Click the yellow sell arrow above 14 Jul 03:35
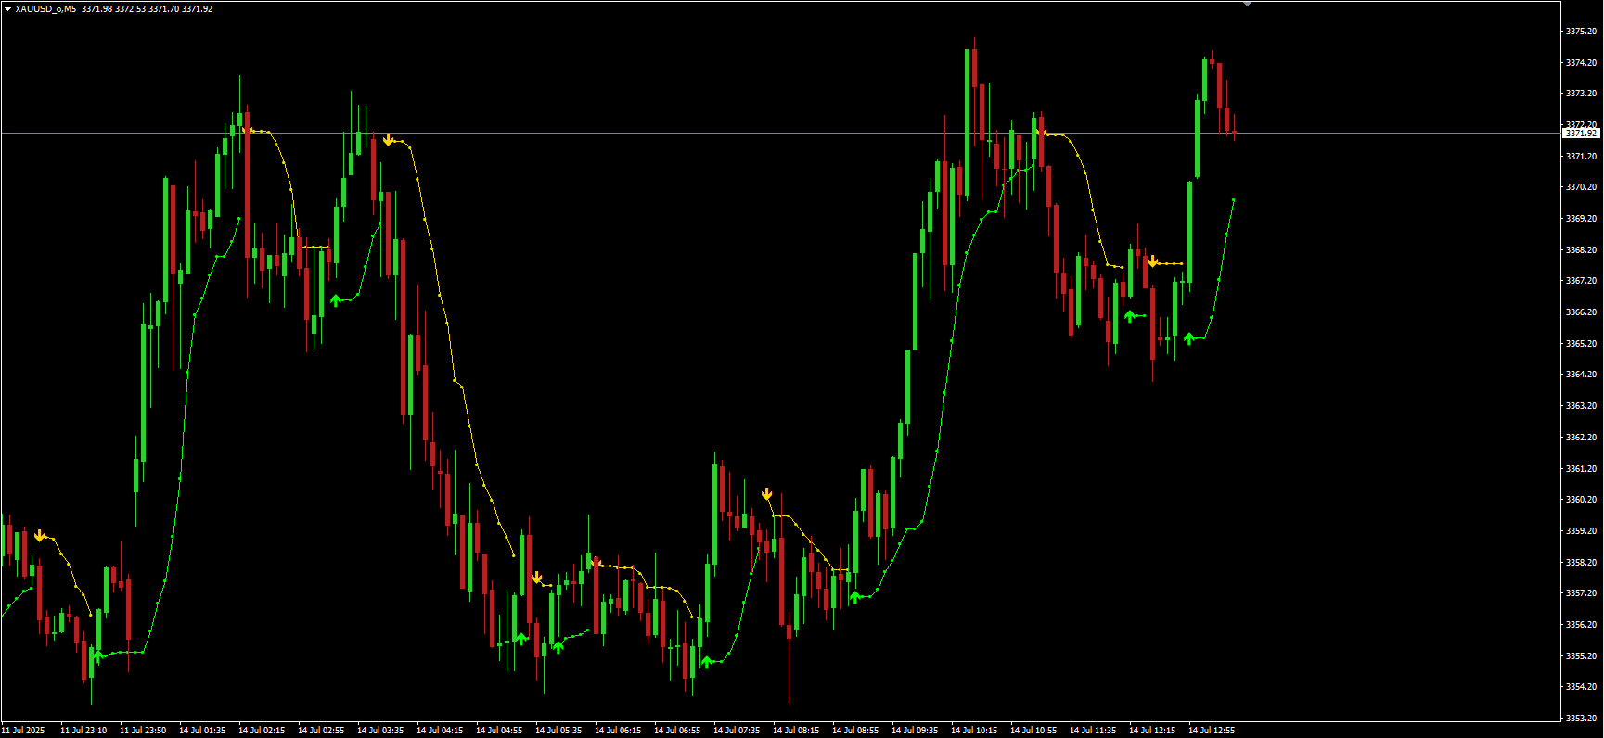The height and width of the screenshot is (738, 1604). pos(388,140)
